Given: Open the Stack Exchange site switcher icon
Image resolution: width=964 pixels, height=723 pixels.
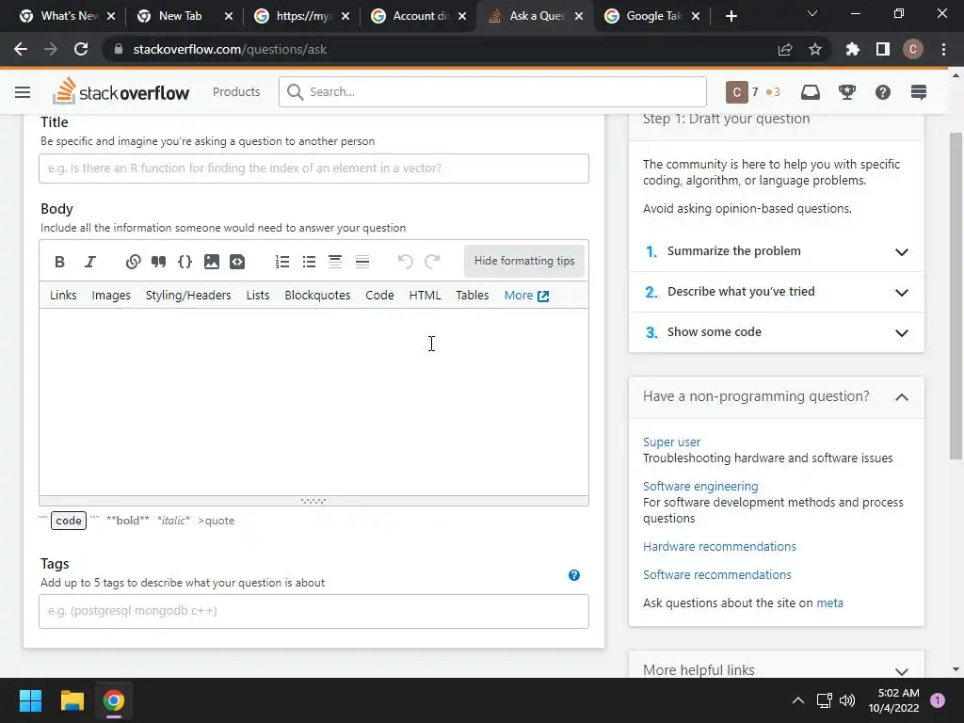Looking at the screenshot, I should pyautogui.click(x=919, y=92).
